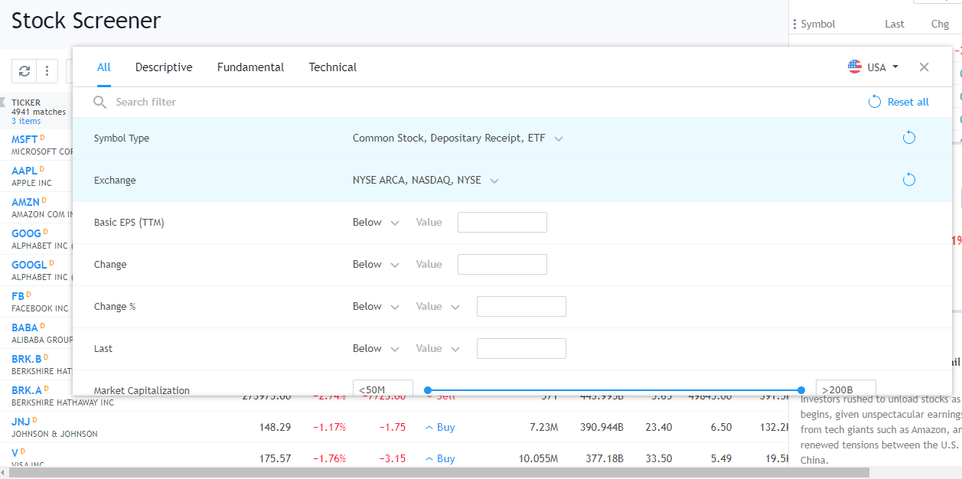
Task: Open the JNJ ticker link
Action: coord(20,422)
